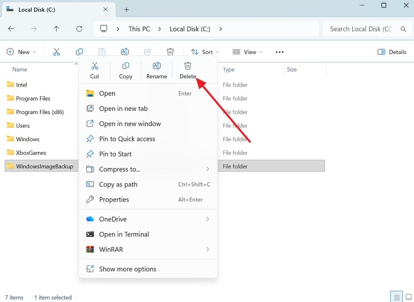Open a new tab with the plus button

pyautogui.click(x=127, y=10)
